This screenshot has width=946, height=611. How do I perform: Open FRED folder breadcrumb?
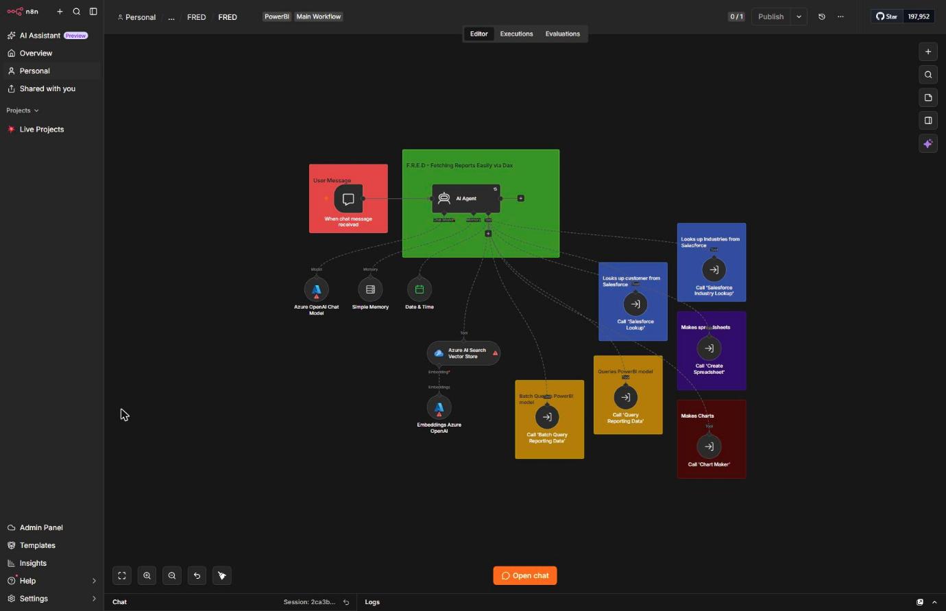coord(196,17)
